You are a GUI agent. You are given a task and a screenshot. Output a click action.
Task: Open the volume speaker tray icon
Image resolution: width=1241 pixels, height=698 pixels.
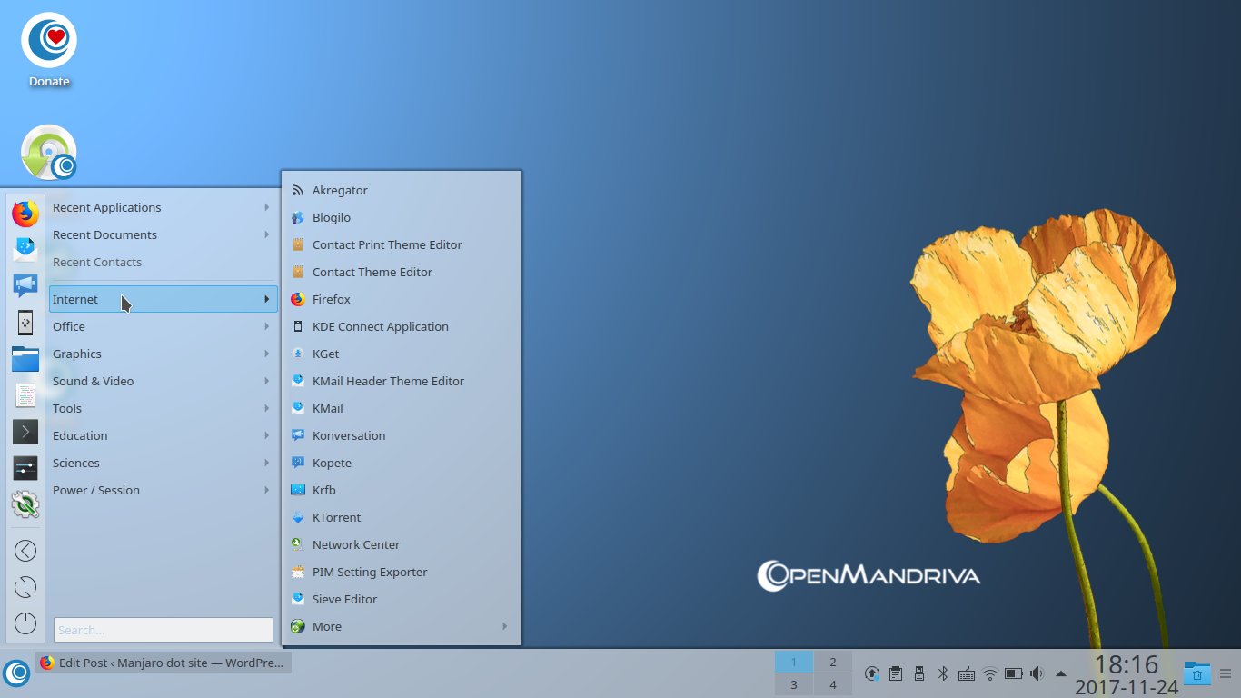(x=1037, y=673)
